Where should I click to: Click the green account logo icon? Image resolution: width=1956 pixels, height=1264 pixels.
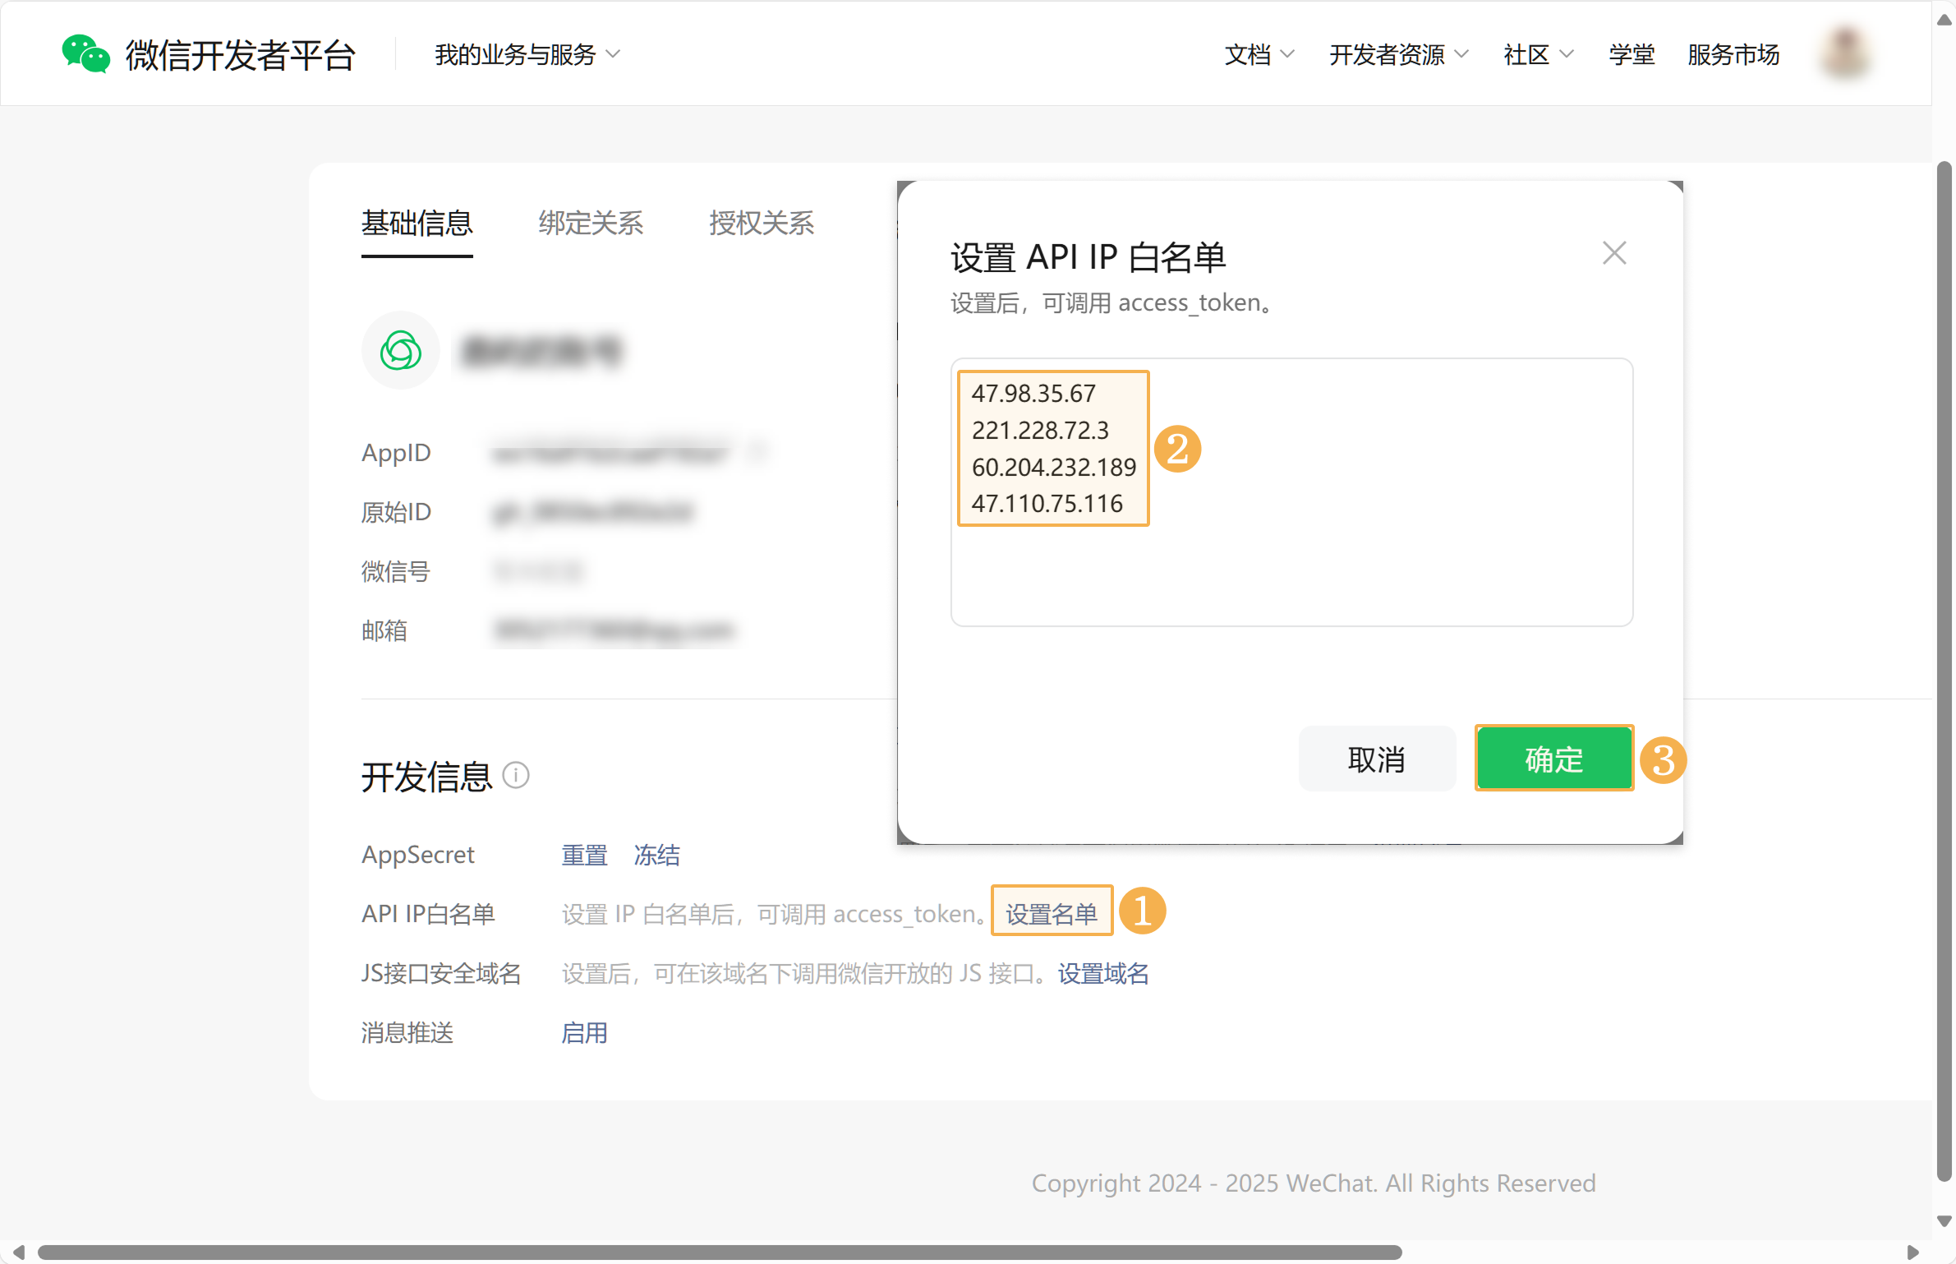[x=401, y=351]
